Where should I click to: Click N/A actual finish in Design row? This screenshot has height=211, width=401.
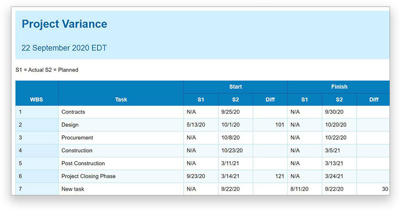point(295,125)
